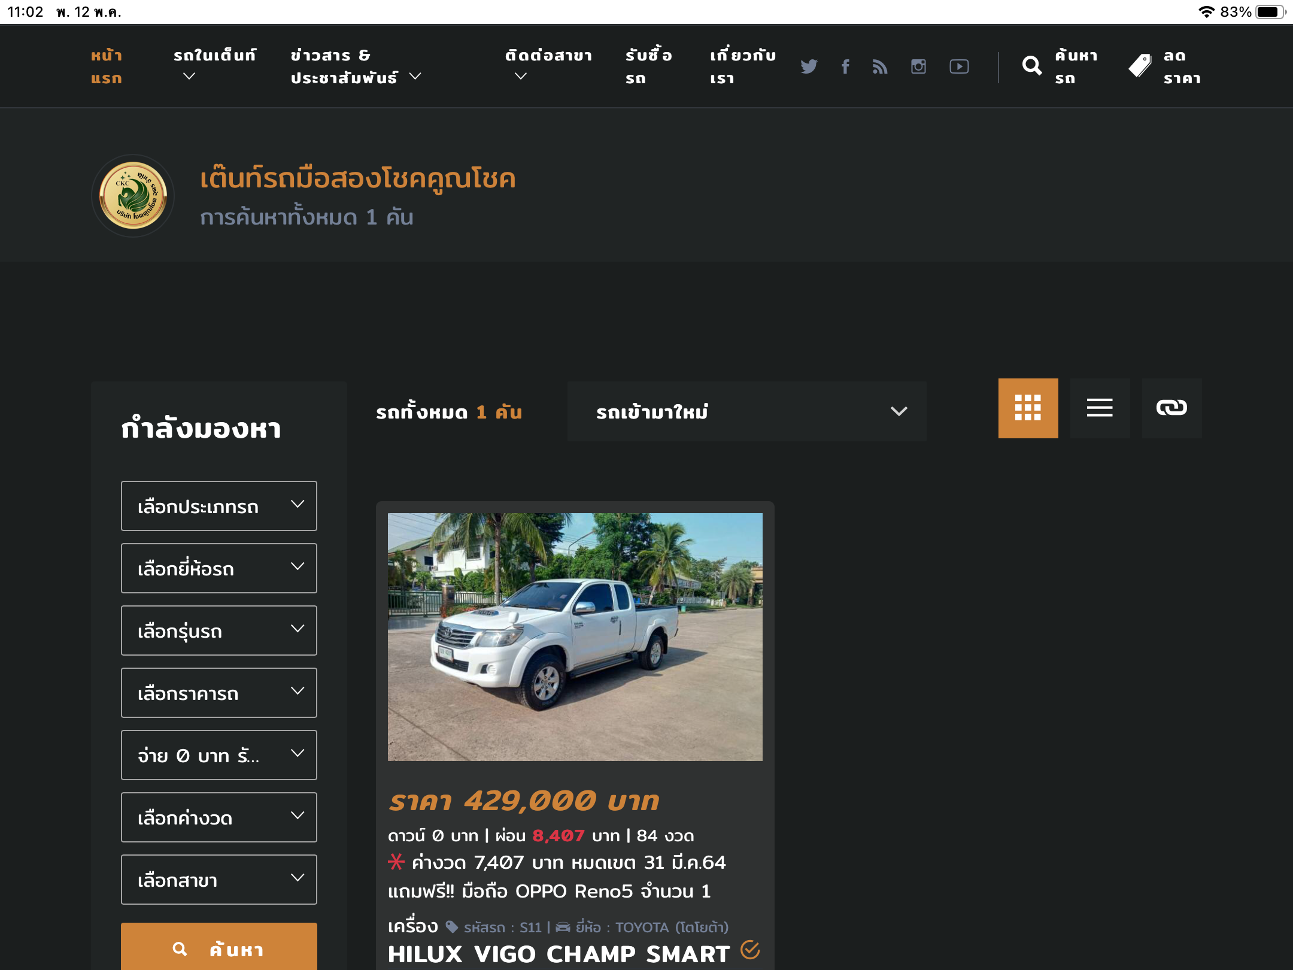Expand the เลือกสาขา branch dropdown
Viewport: 1293px width, 970px height.
tap(219, 880)
